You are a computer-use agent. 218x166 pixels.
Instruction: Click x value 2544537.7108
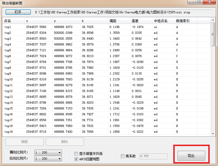coord(36,91)
